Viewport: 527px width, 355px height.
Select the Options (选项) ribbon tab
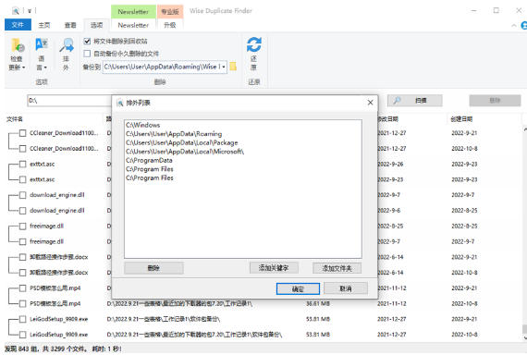[x=96, y=25]
